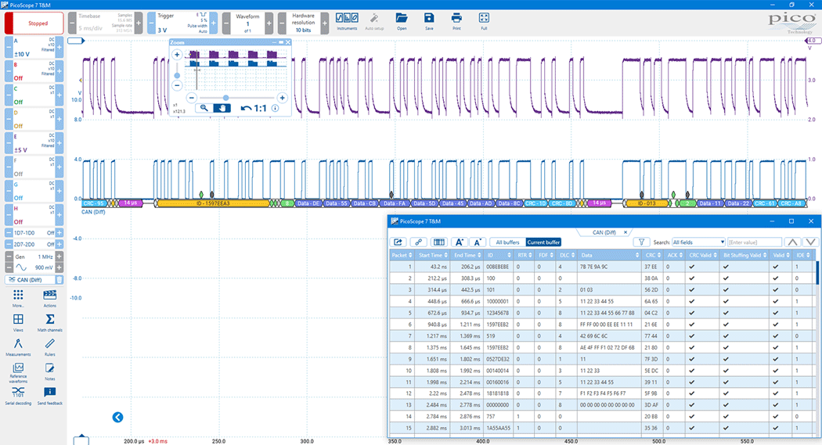Viewport: 822px width, 445px height.
Task: Select the CAN (Diff) tab in decoder window
Action: (603, 232)
